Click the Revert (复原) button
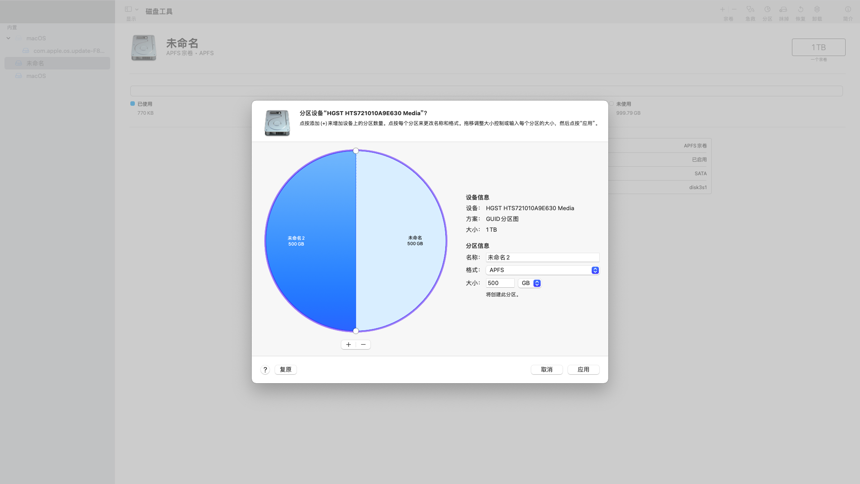Image resolution: width=860 pixels, height=484 pixels. click(x=285, y=370)
